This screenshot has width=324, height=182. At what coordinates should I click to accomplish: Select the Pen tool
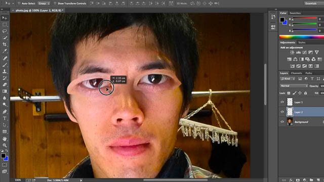(x=5, y=112)
